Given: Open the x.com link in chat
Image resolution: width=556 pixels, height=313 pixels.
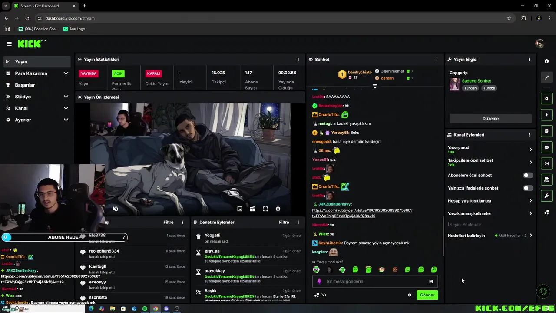Looking at the screenshot, I should coord(362,213).
